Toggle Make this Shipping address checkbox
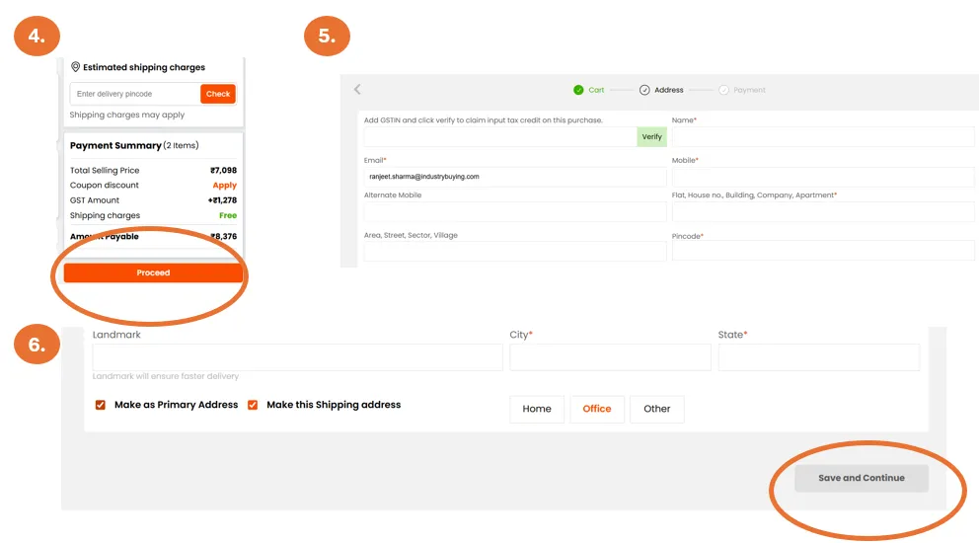The image size is (979, 543). [x=253, y=405]
